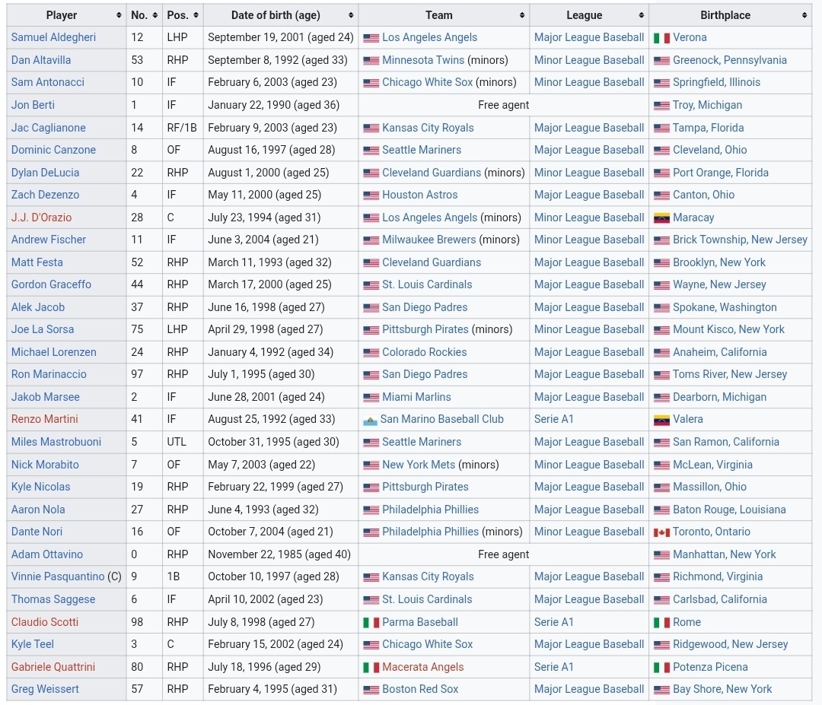Sort by League column arrows

[x=641, y=15]
